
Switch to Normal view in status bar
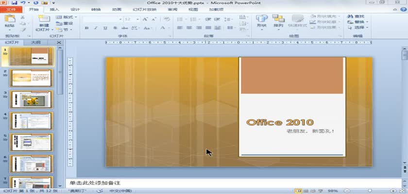point(298,191)
